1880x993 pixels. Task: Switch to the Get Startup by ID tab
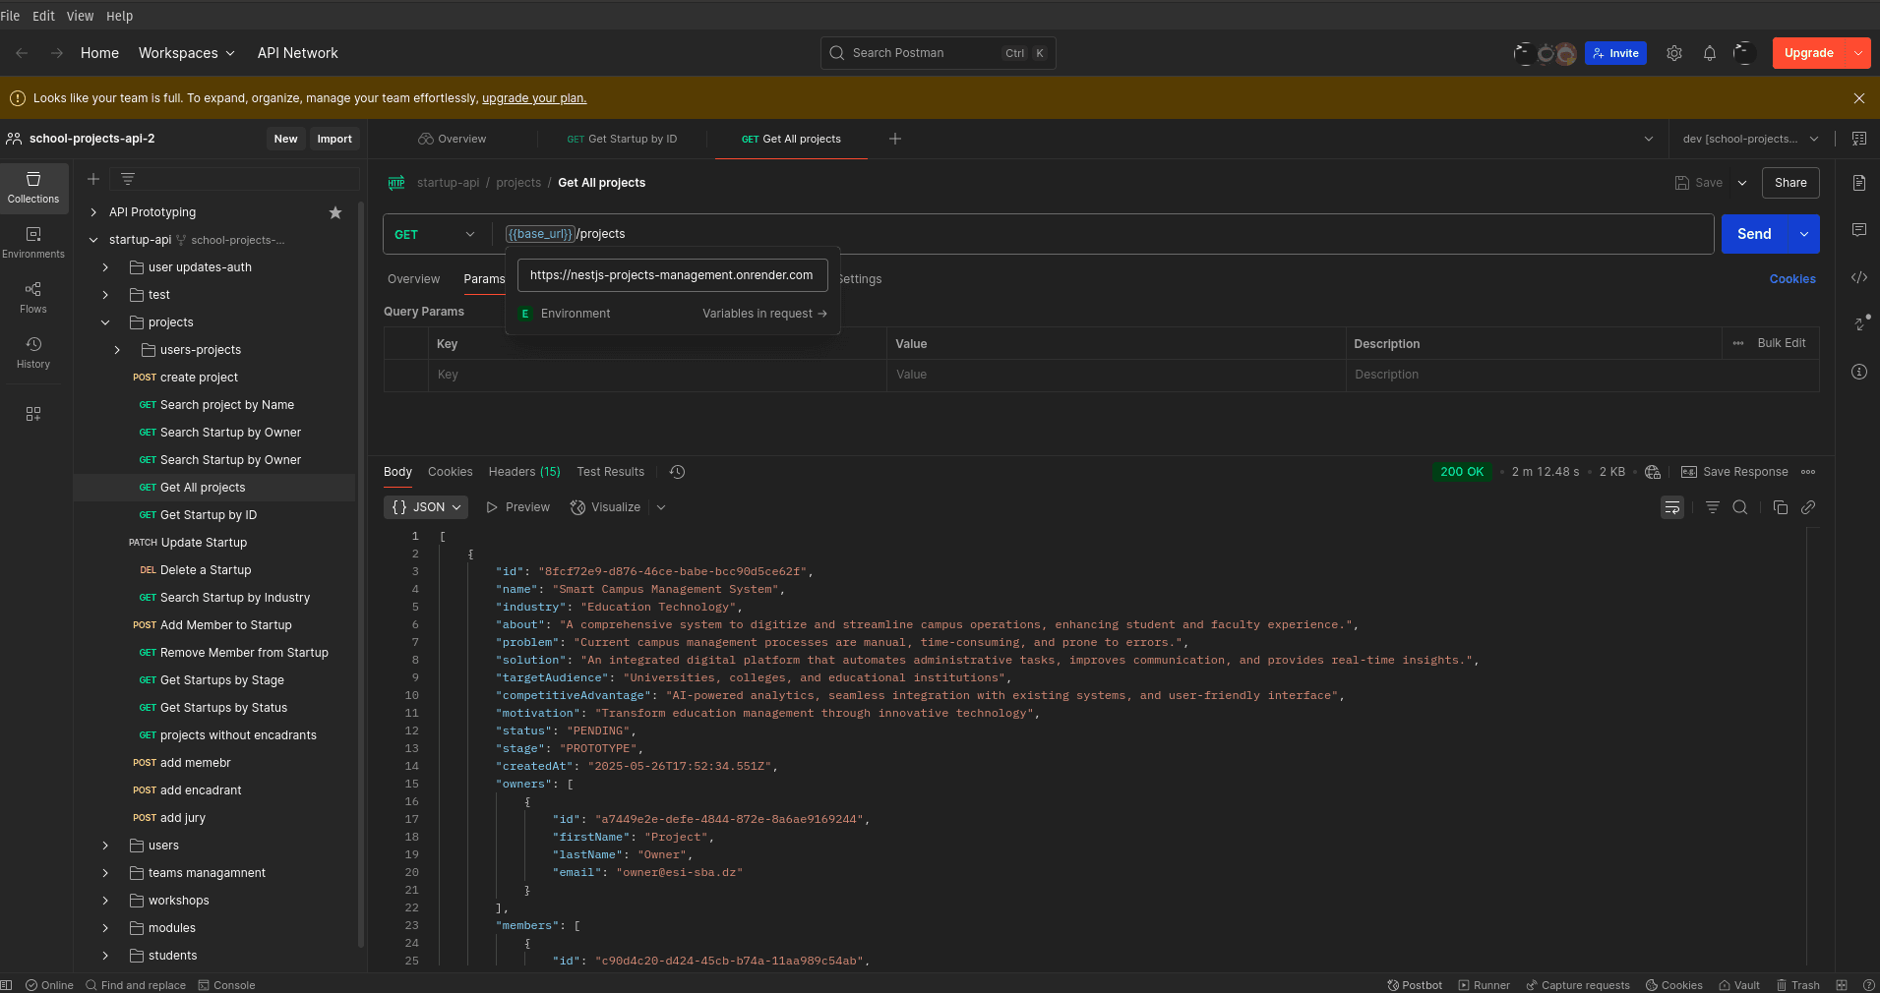click(x=623, y=139)
